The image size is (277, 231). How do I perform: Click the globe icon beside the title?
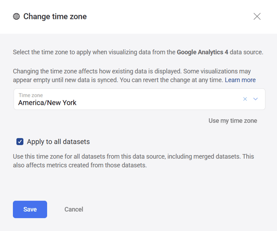[x=17, y=17]
